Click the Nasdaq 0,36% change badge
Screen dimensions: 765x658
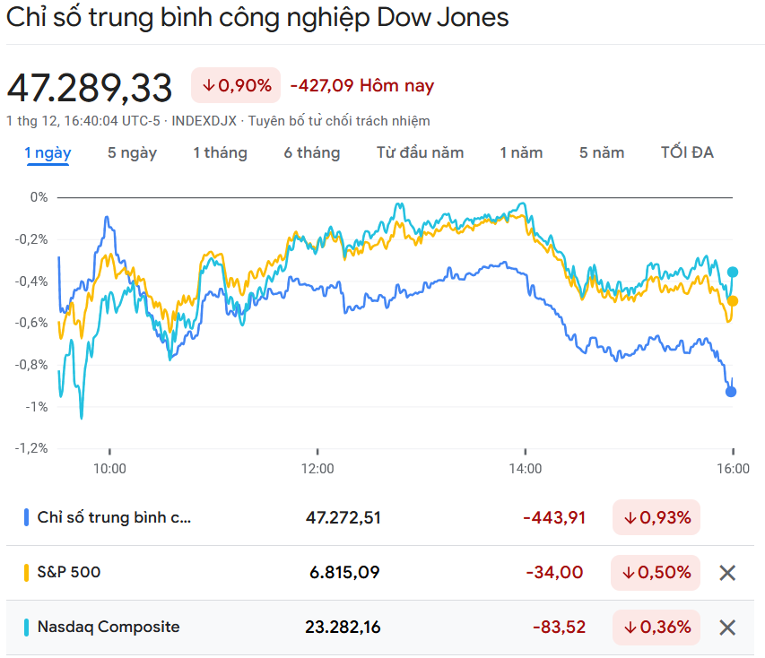click(656, 628)
